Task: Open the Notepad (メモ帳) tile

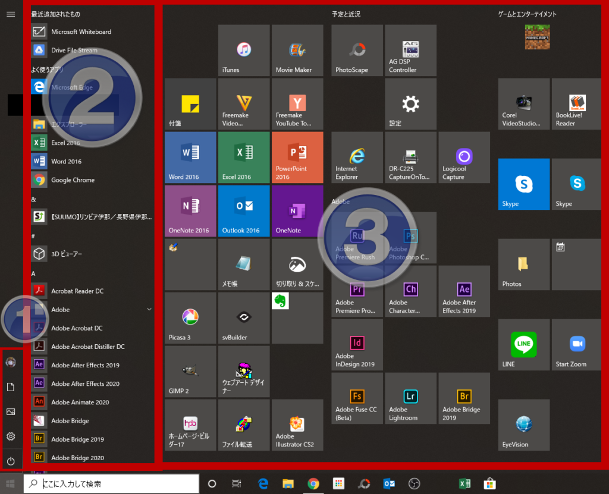Action: [244, 265]
